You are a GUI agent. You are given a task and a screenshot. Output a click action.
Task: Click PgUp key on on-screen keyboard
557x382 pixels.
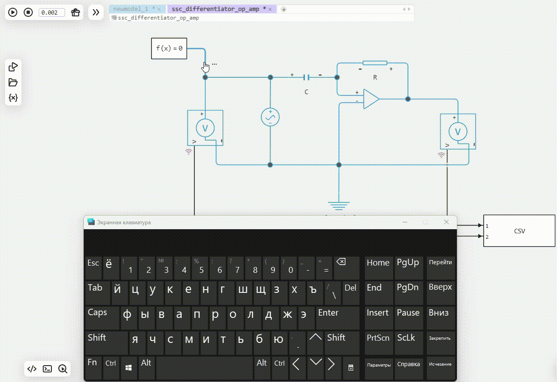pyautogui.click(x=408, y=268)
